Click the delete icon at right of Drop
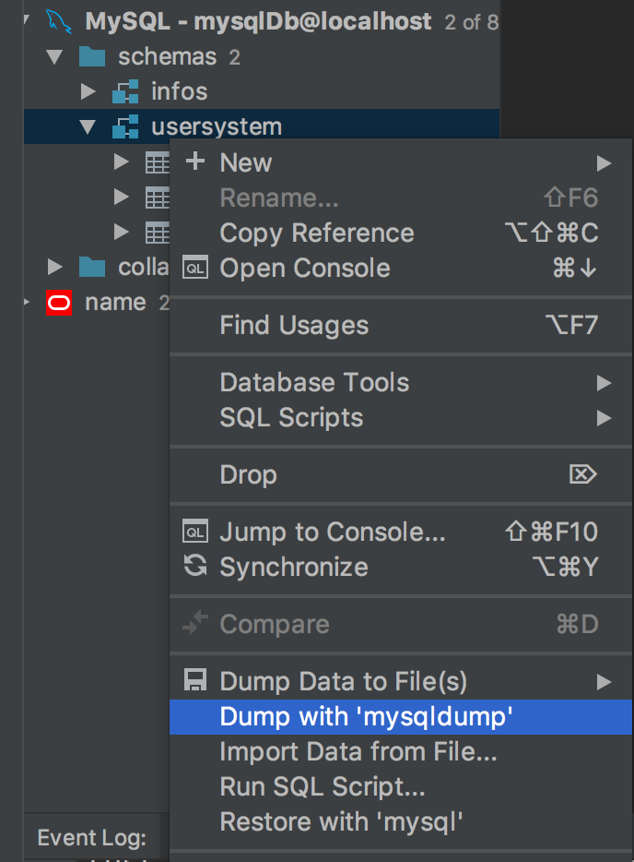 tap(583, 473)
